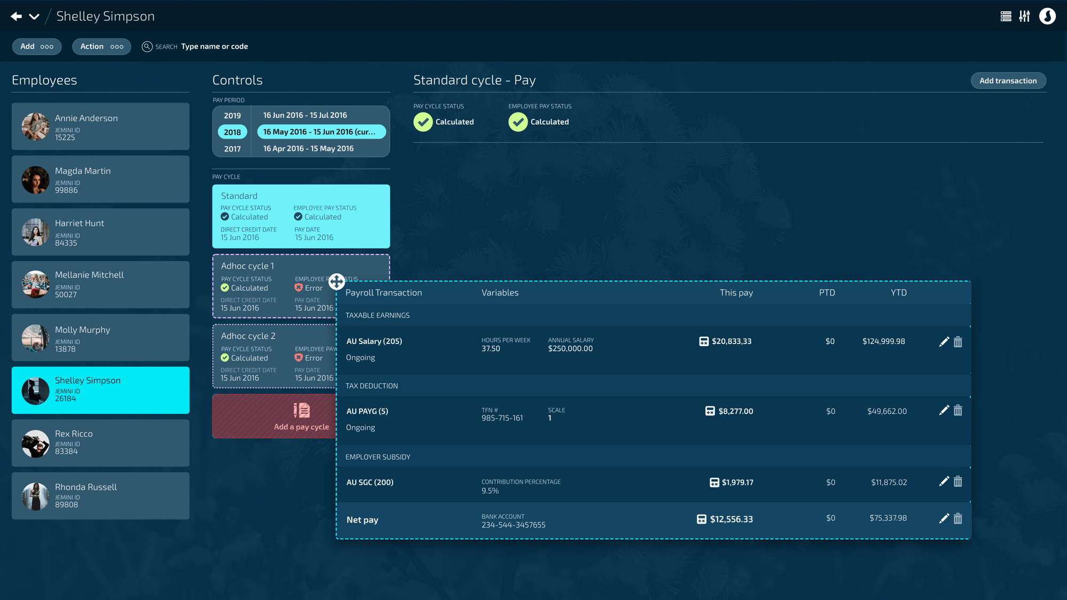Select year 2017 in pay period
The image size is (1067, 600).
[x=232, y=149]
